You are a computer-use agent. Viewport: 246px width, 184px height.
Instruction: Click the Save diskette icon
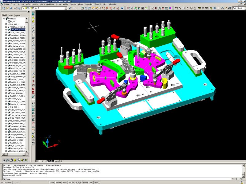11,8
